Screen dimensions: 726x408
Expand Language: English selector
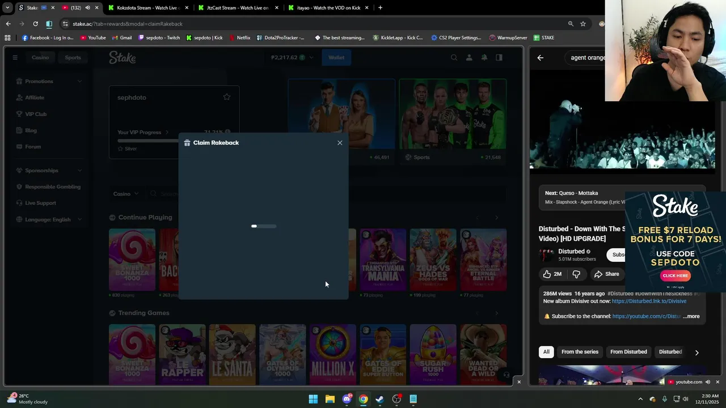pyautogui.click(x=79, y=219)
